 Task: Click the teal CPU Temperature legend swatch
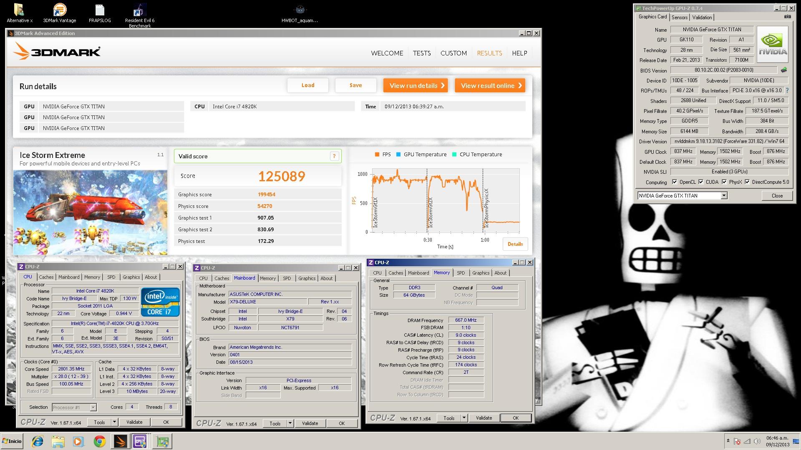click(454, 154)
